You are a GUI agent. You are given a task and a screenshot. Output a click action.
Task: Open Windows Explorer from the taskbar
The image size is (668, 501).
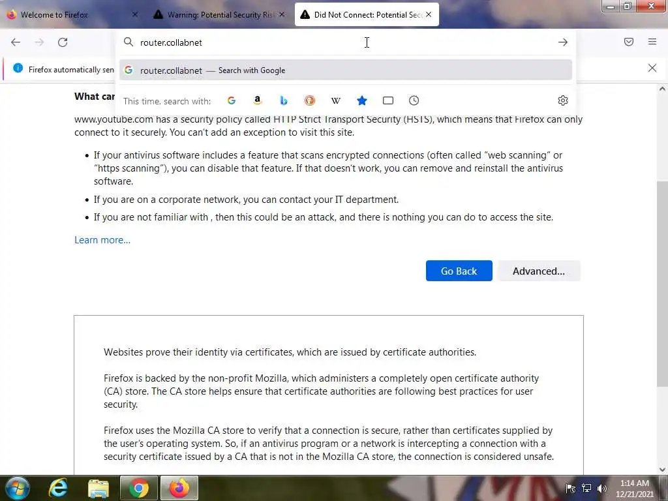pos(99,488)
